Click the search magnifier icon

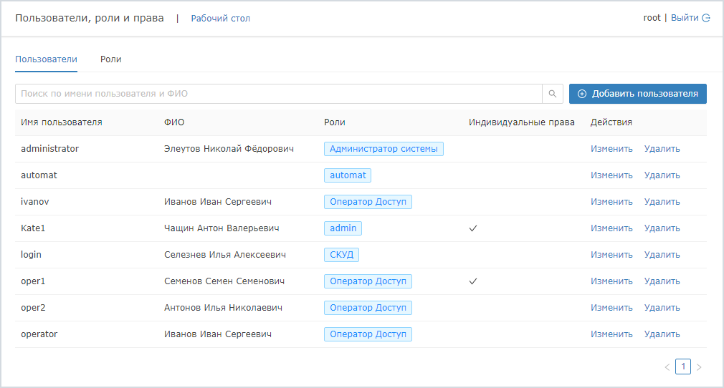[552, 94]
